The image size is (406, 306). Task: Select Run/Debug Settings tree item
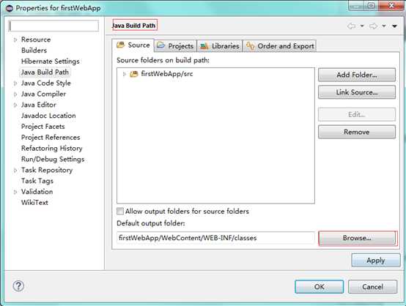(53, 159)
